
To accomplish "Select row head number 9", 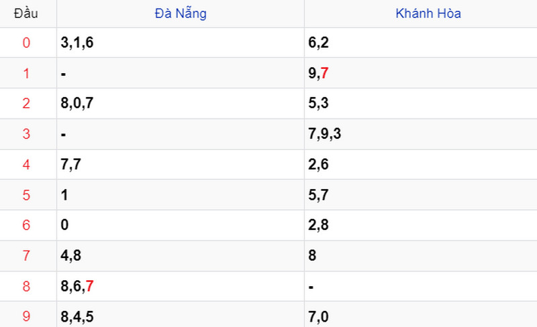I will (x=26, y=316).
